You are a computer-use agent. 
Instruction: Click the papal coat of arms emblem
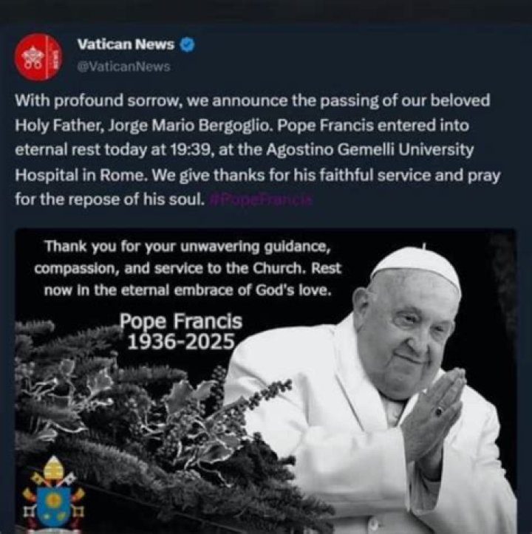click(x=53, y=495)
